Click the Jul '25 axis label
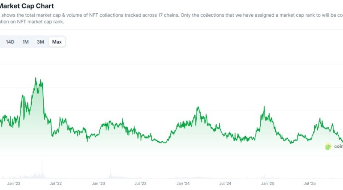343x190 pixels. click(x=310, y=184)
